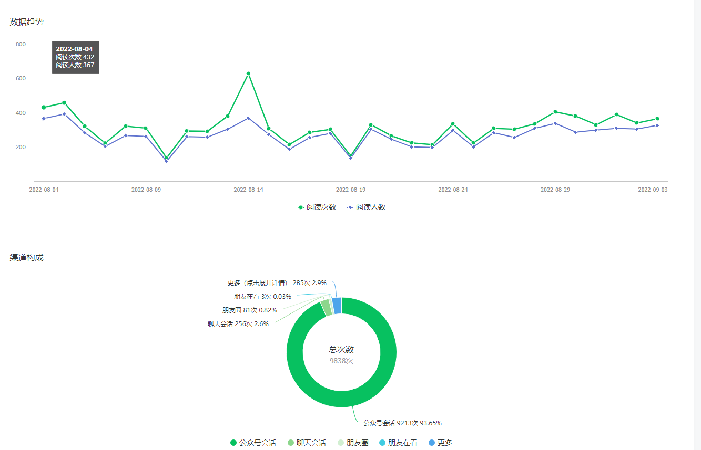
Task: Click the 总次数 9838次 text in the donut center
Action: click(341, 355)
